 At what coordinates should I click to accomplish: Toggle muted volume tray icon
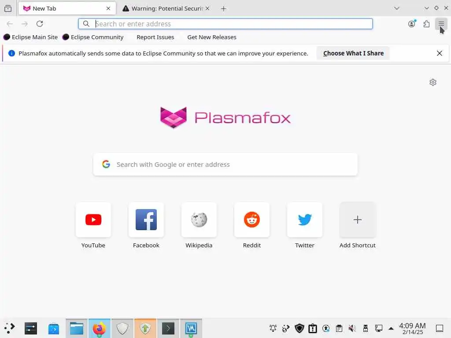(x=352, y=328)
